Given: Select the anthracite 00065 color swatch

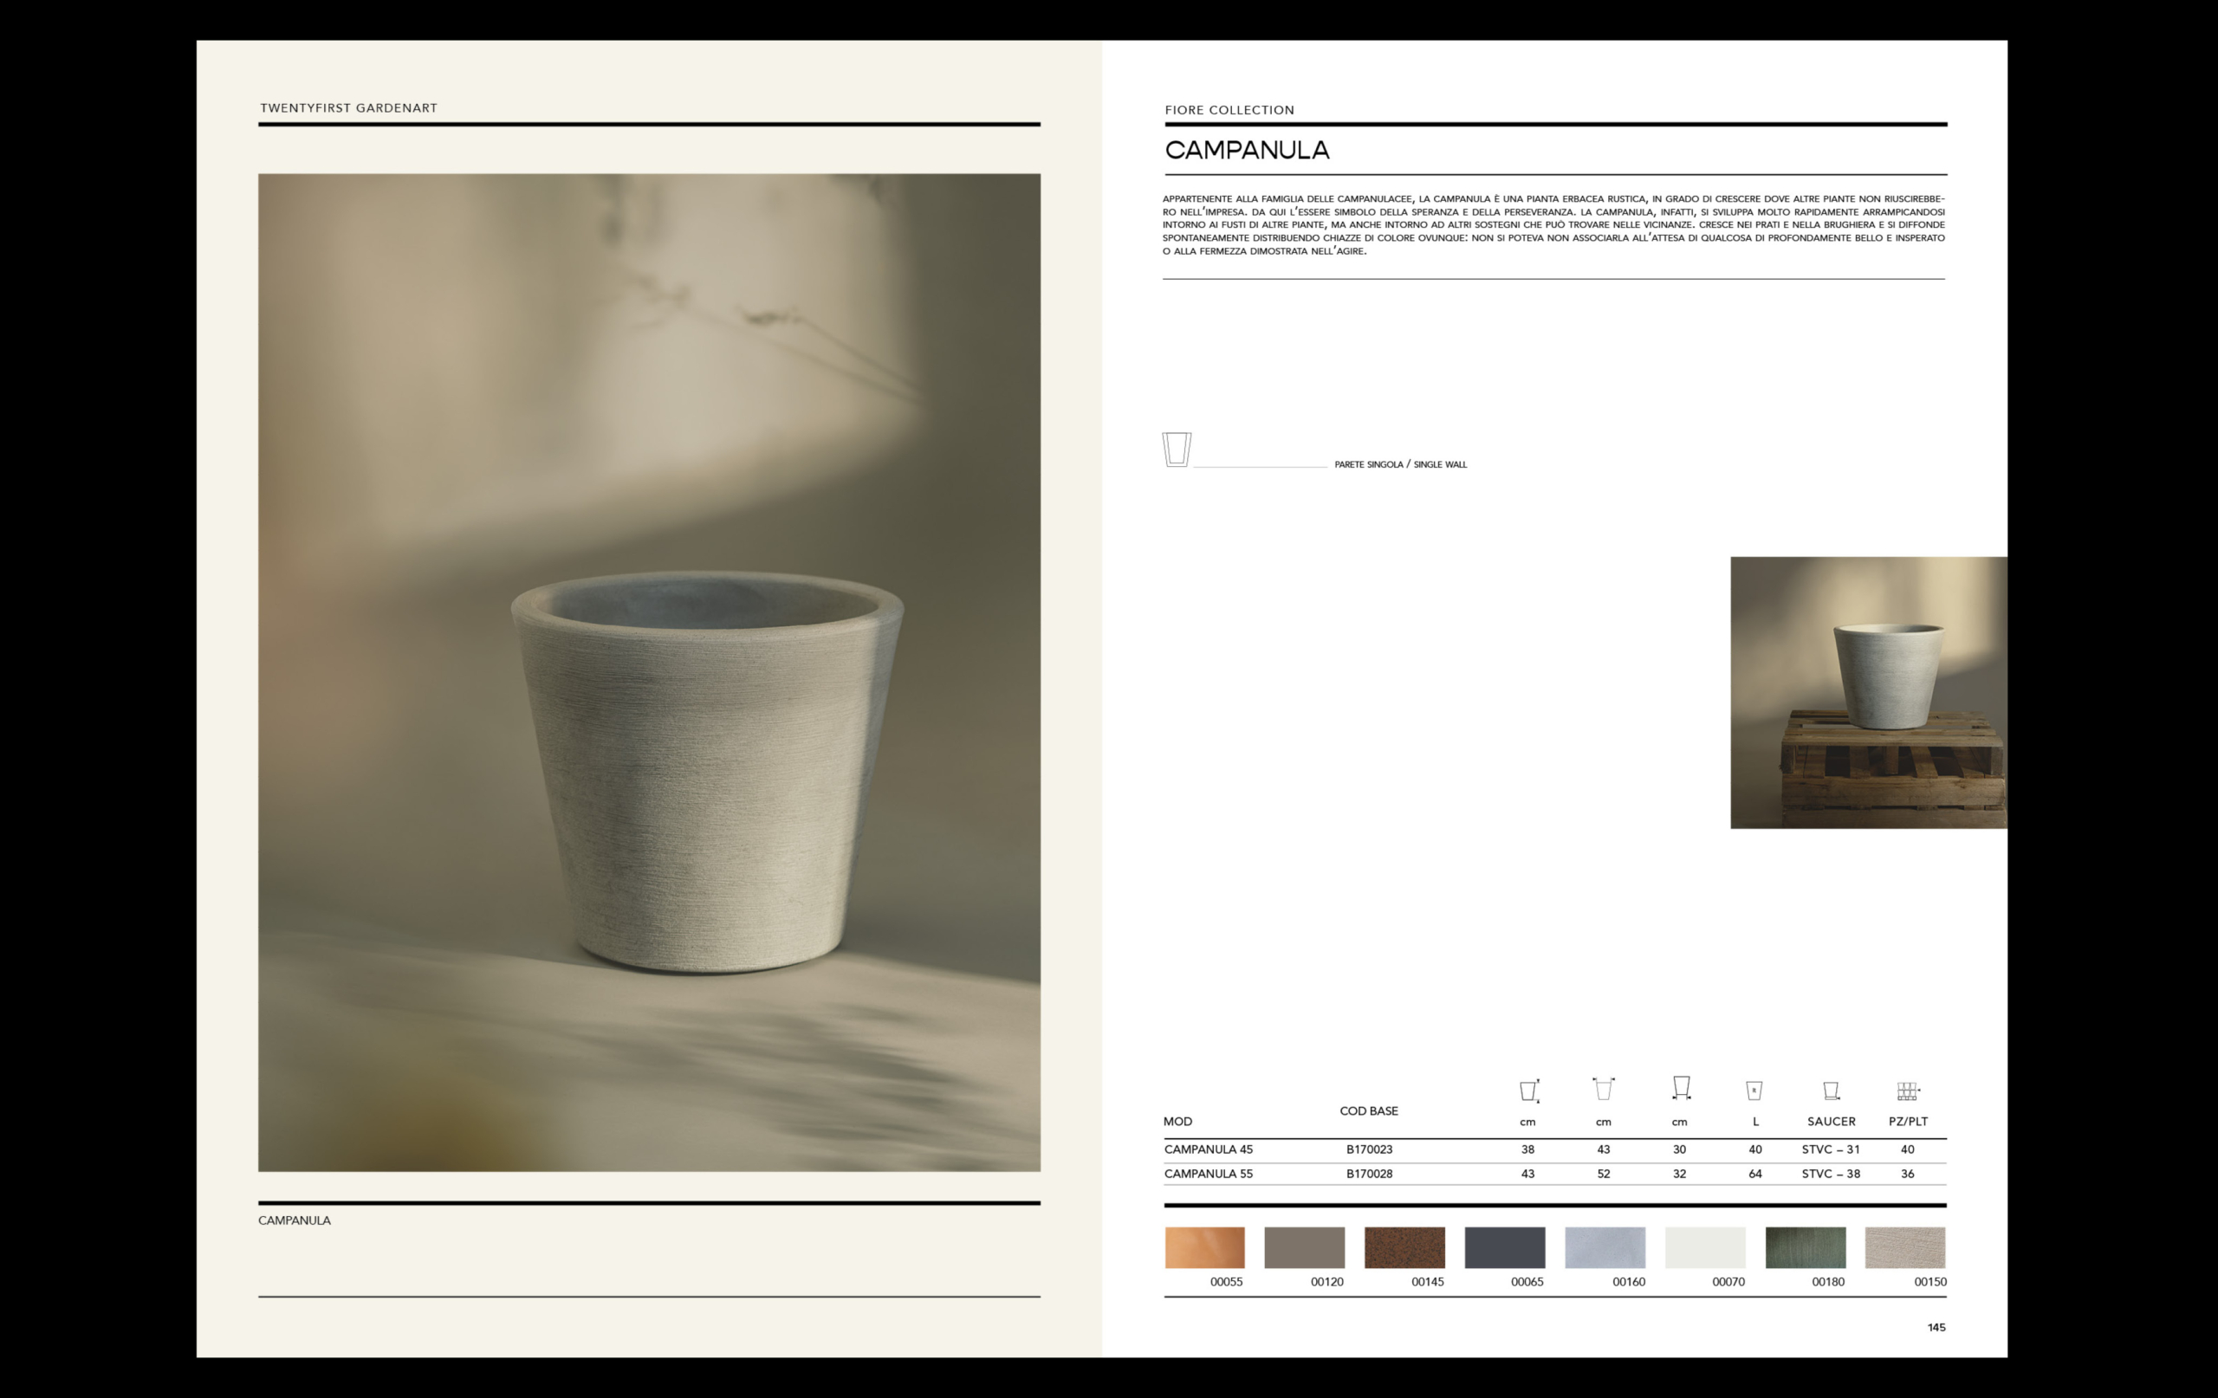Looking at the screenshot, I should pyautogui.click(x=1504, y=1247).
